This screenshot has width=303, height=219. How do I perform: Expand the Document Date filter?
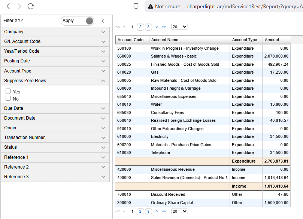pyautogui.click(x=55, y=118)
